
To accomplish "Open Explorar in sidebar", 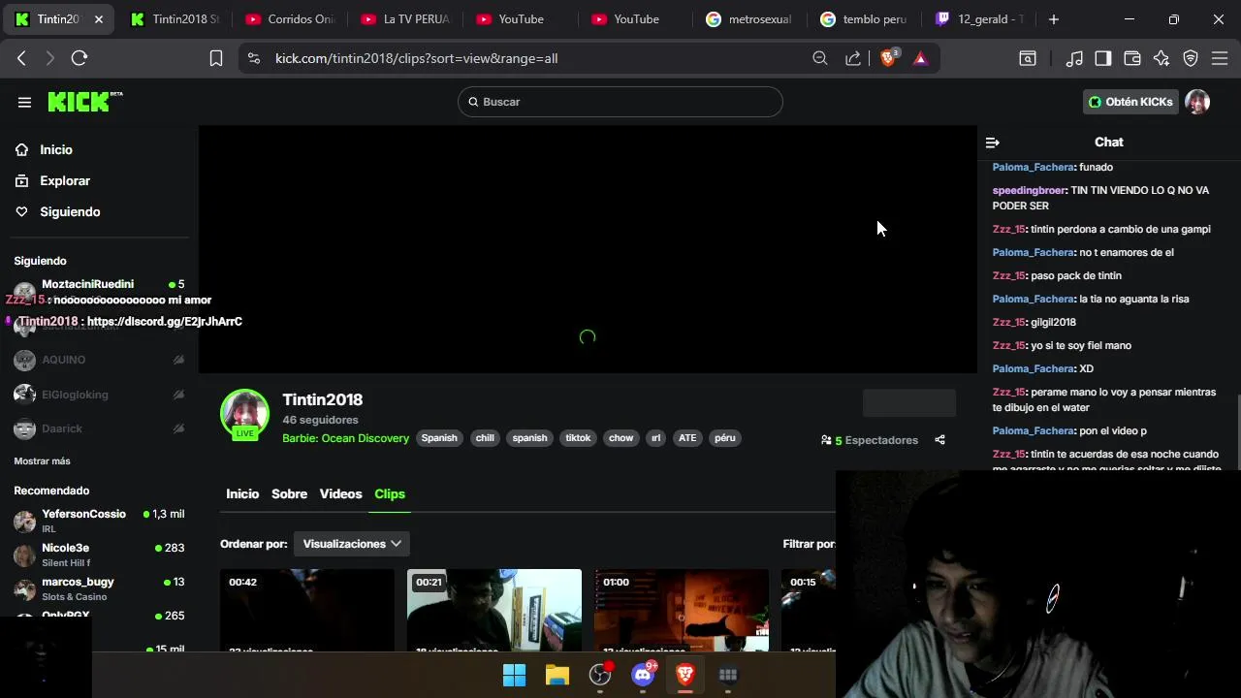I will tap(65, 180).
